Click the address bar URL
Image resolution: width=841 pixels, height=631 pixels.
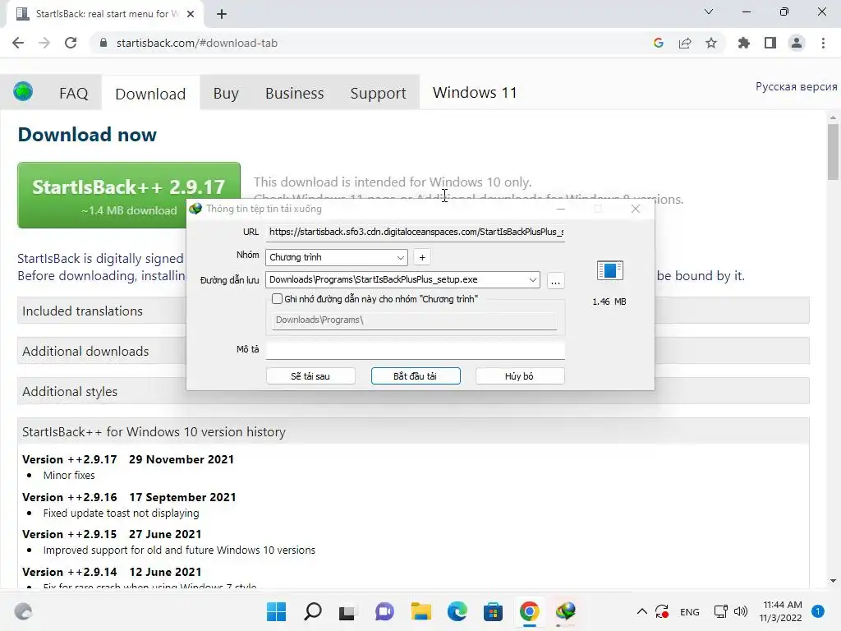(x=197, y=43)
